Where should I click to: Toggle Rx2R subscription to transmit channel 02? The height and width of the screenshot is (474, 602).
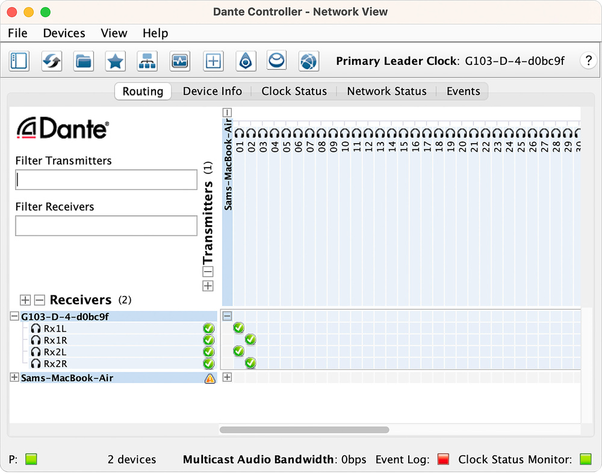250,363
